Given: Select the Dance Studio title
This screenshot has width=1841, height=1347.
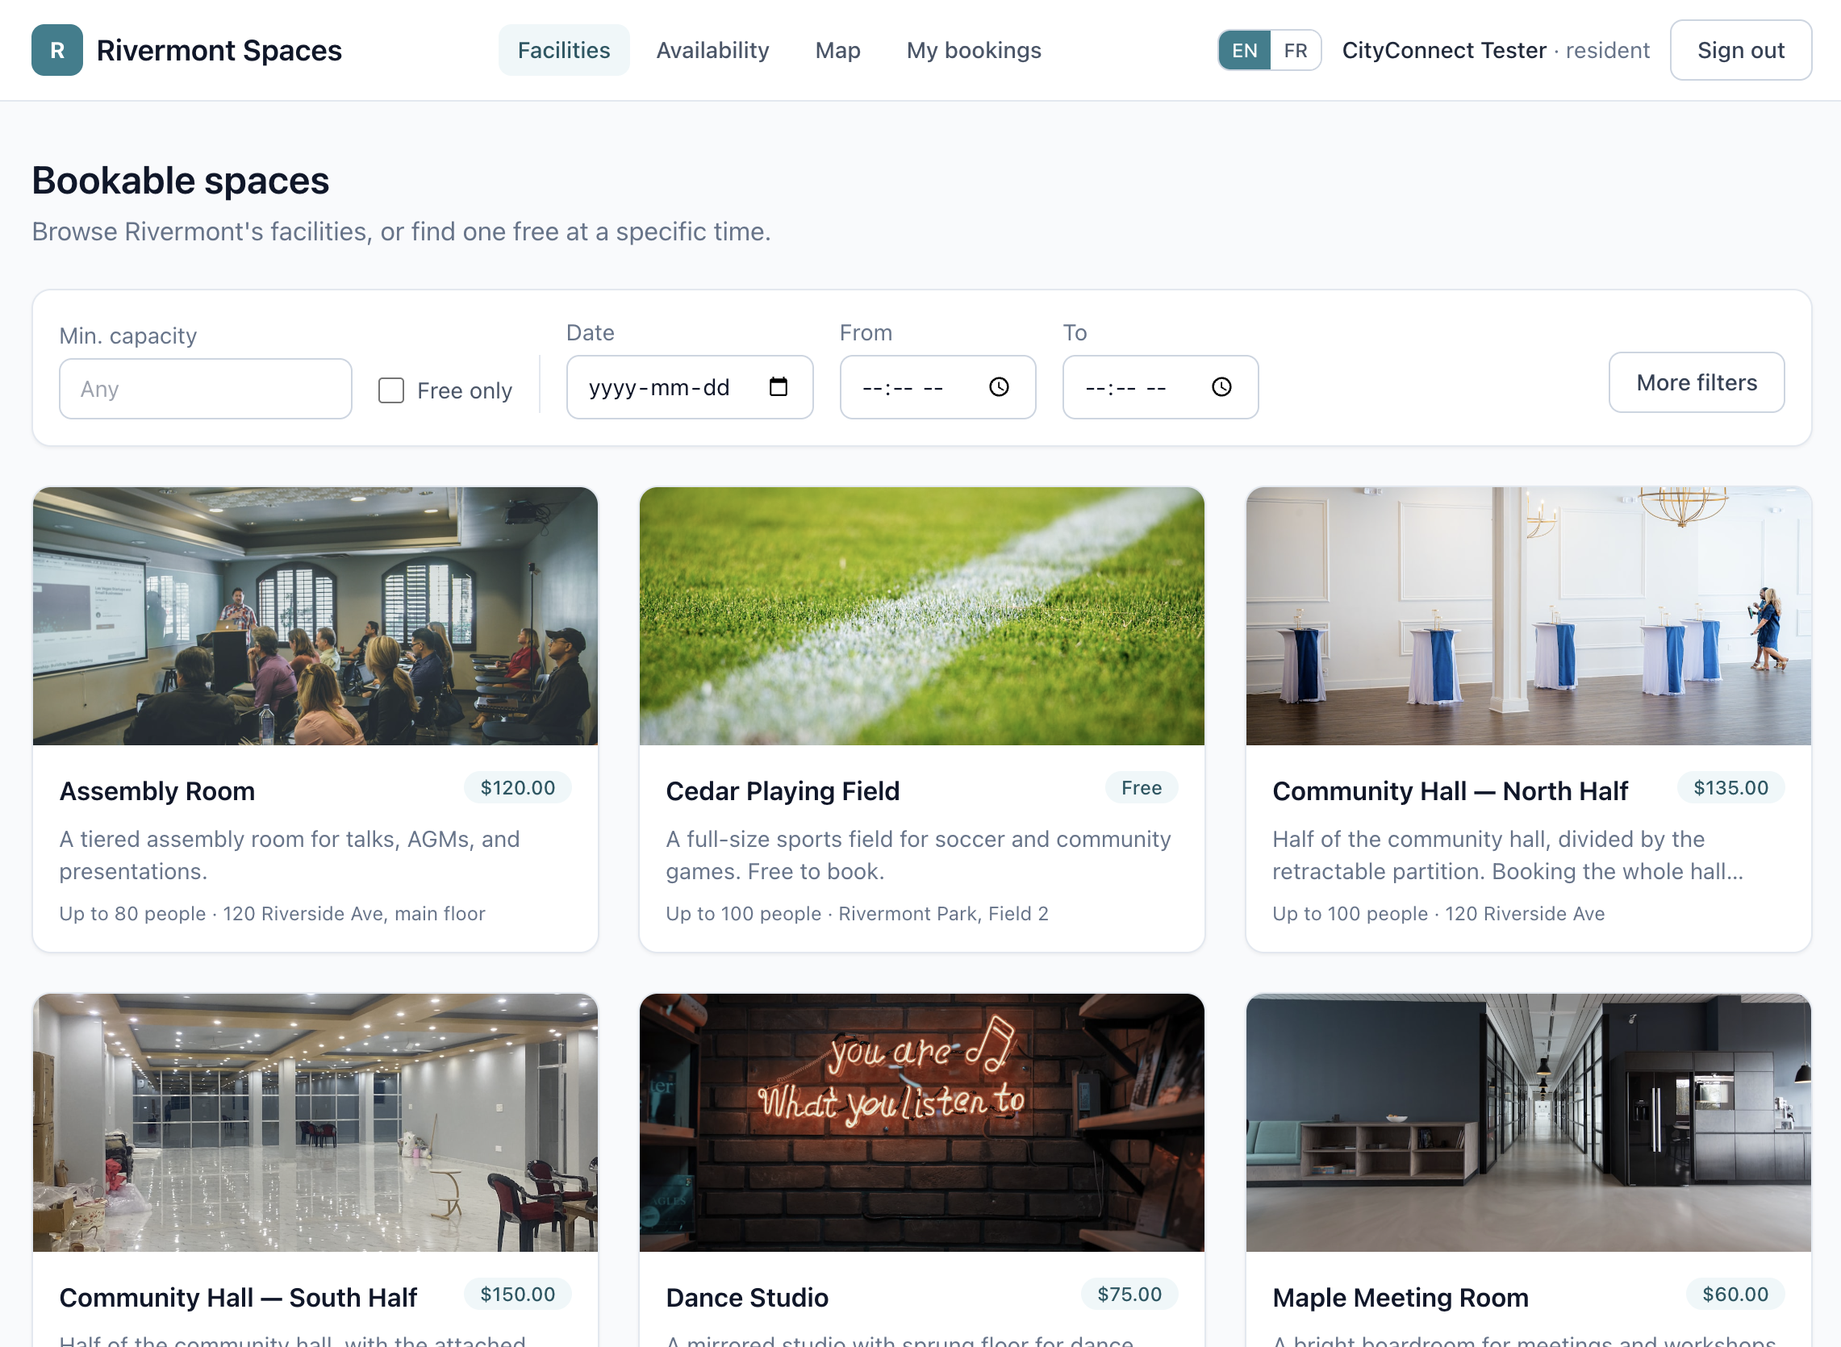Looking at the screenshot, I should pyautogui.click(x=747, y=1297).
